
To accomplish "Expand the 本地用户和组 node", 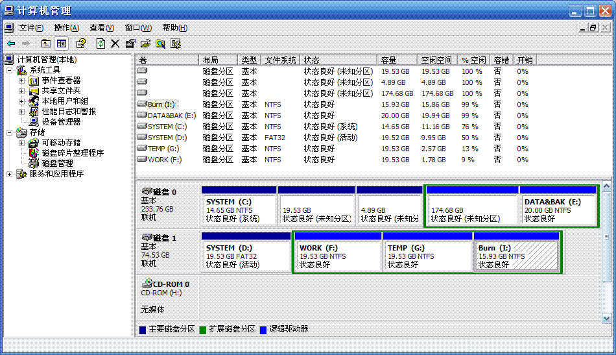I will click(x=21, y=101).
